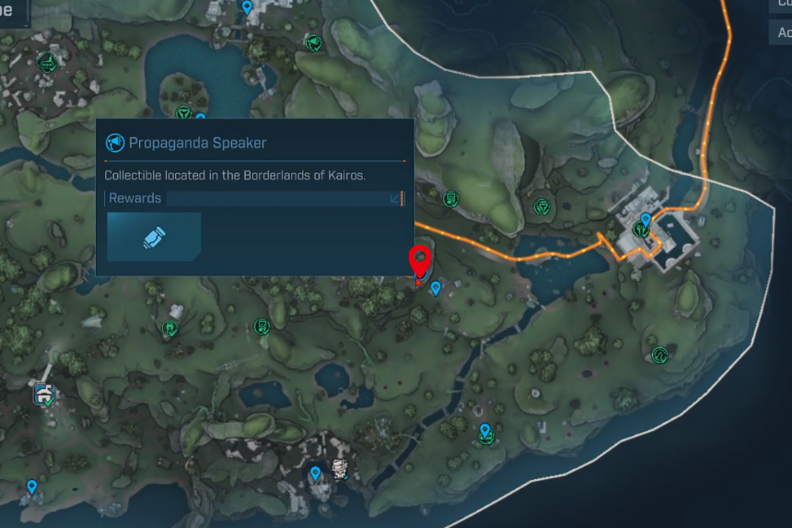The width and height of the screenshot is (792, 528).
Task: Select the green triangle emblem right of the hill
Action: (542, 206)
